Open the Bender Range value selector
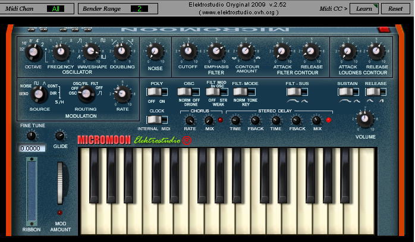Screen dimensions: 415x242 click(x=140, y=9)
